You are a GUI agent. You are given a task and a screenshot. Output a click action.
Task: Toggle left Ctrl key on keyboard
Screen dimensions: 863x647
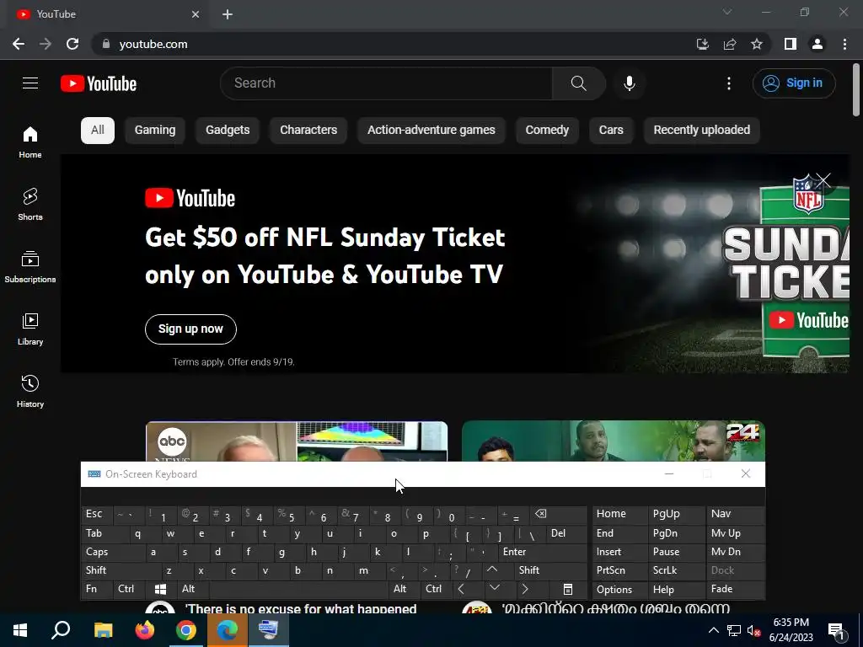pos(129,589)
